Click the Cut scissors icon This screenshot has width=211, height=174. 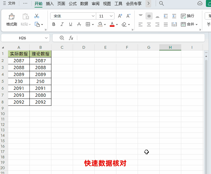37,16
